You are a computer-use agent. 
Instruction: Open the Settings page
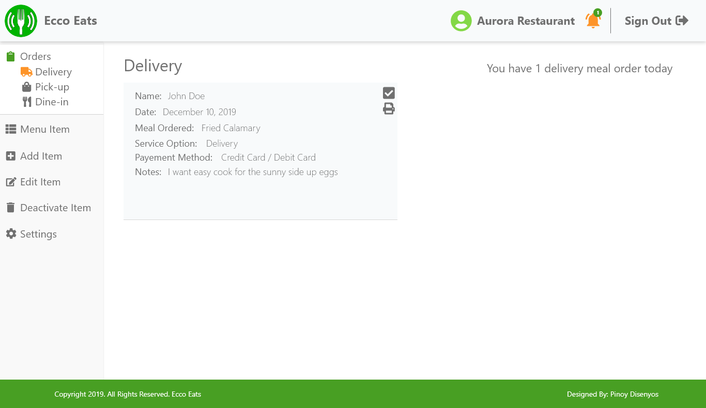point(38,234)
